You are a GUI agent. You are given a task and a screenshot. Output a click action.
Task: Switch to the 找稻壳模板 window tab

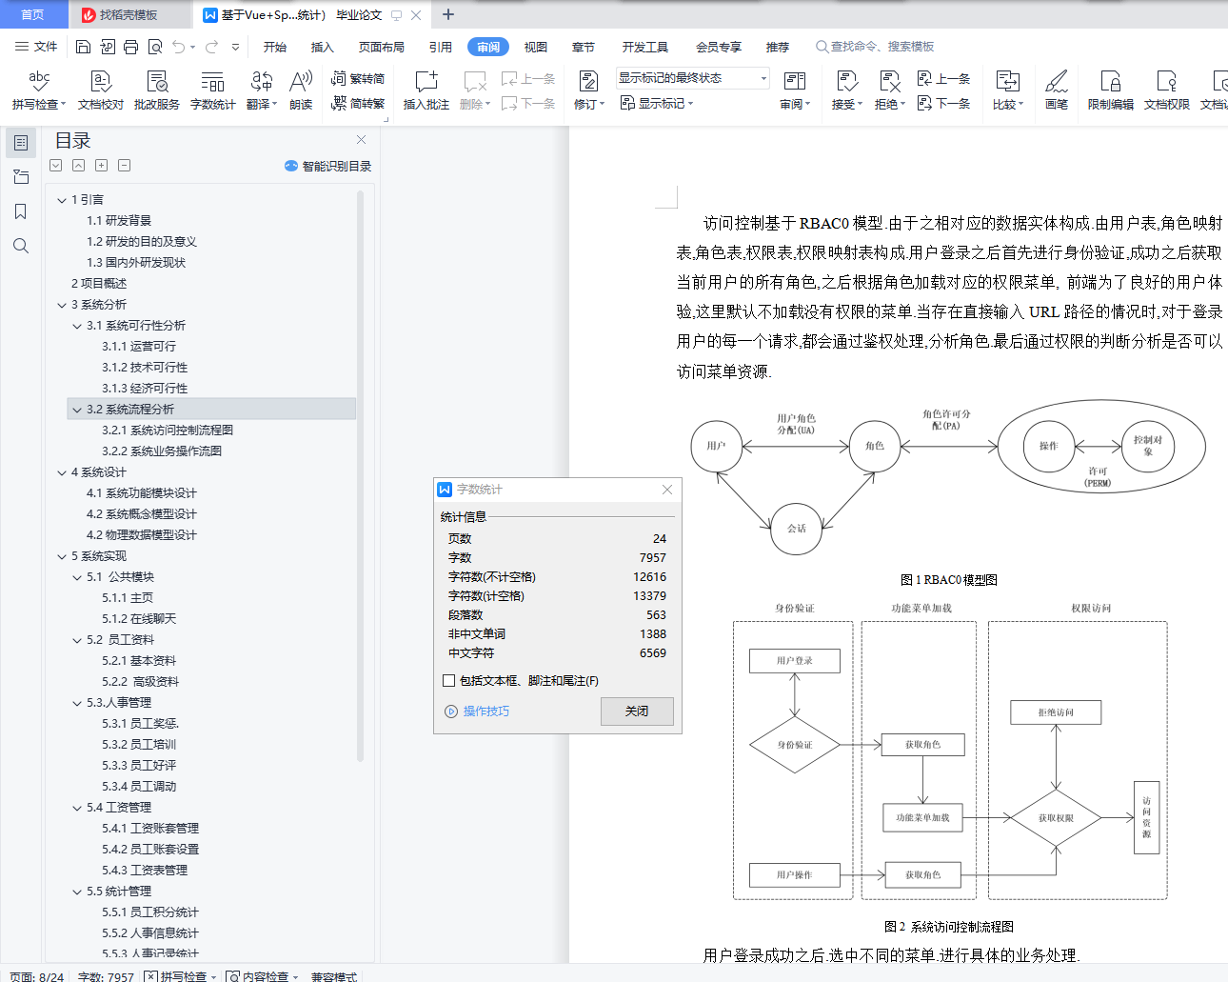click(129, 14)
